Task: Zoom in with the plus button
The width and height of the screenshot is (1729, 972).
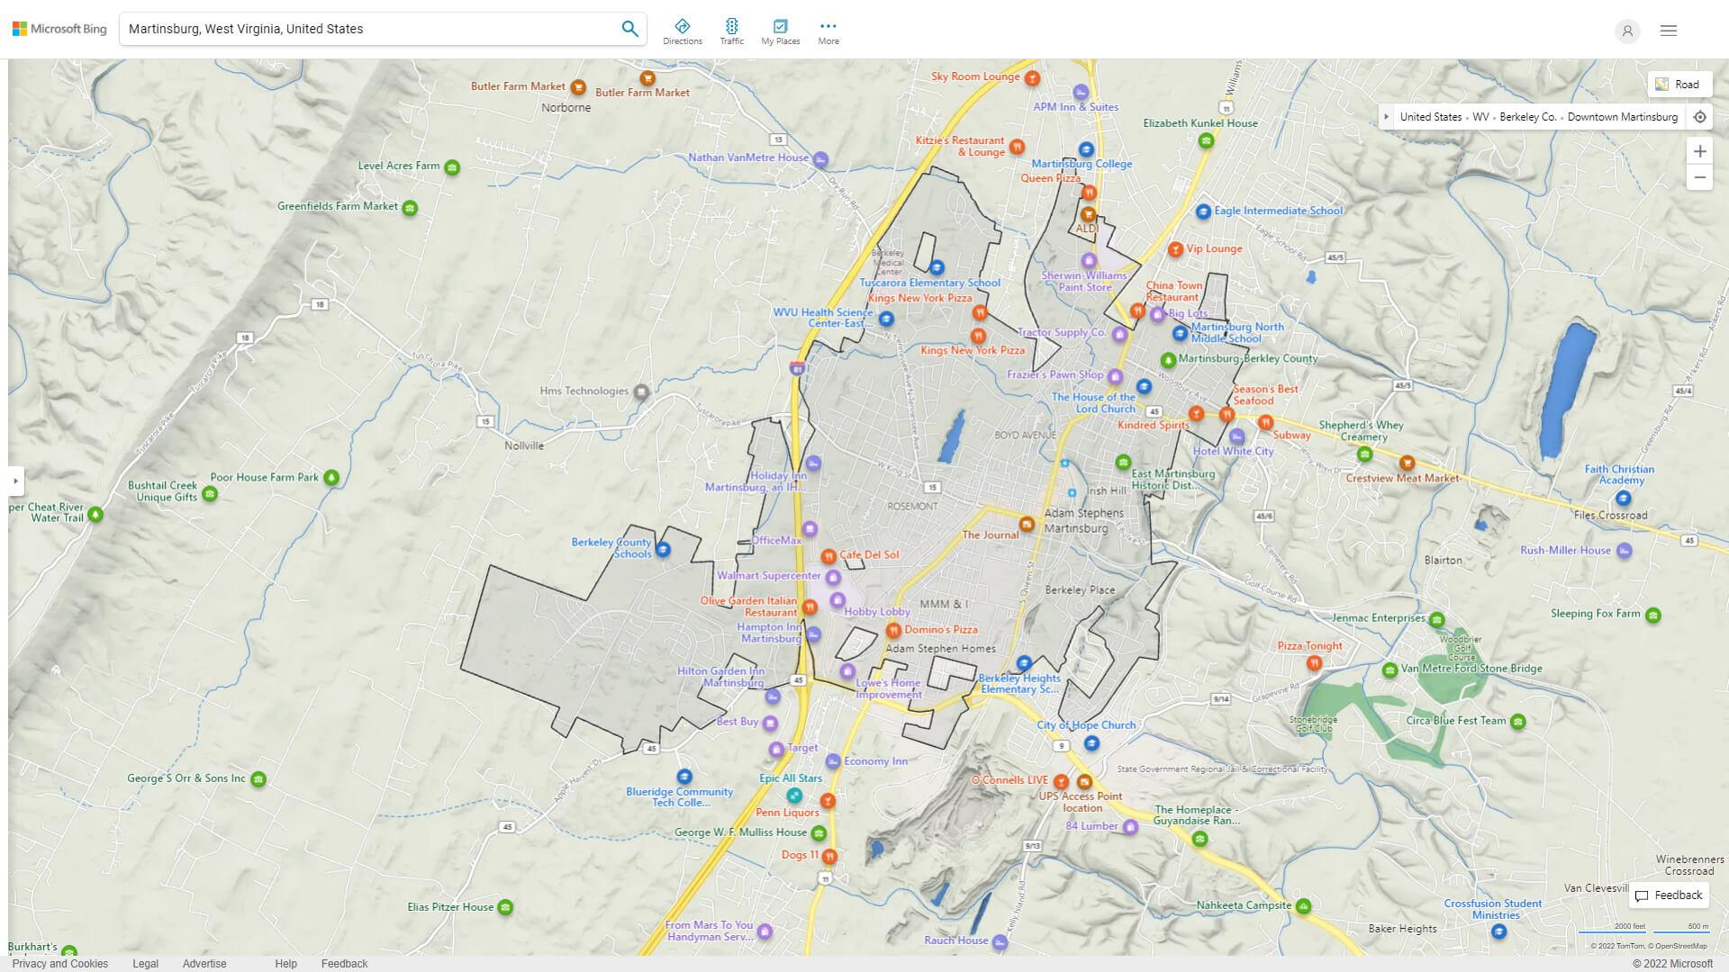Action: coord(1699,151)
